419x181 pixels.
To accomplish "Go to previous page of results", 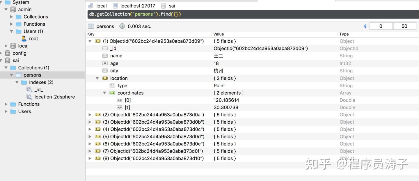I will (x=365, y=26).
